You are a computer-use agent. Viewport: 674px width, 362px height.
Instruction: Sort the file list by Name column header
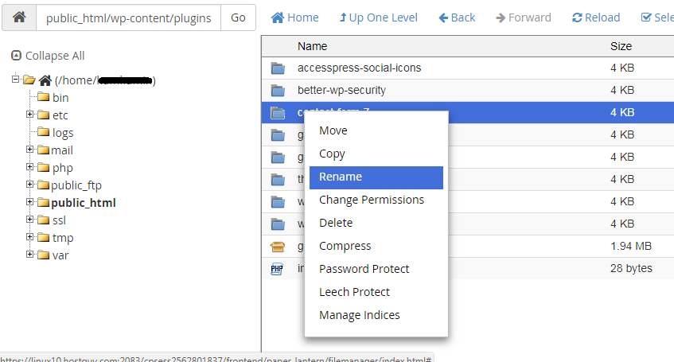312,47
